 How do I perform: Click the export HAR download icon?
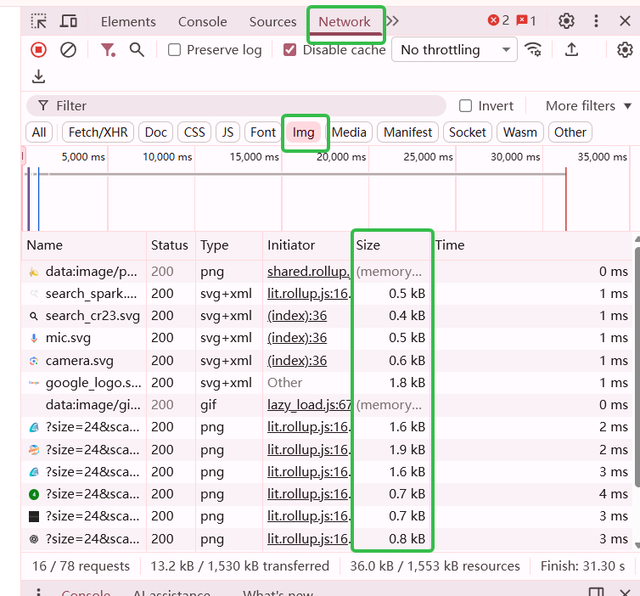pos(38,77)
